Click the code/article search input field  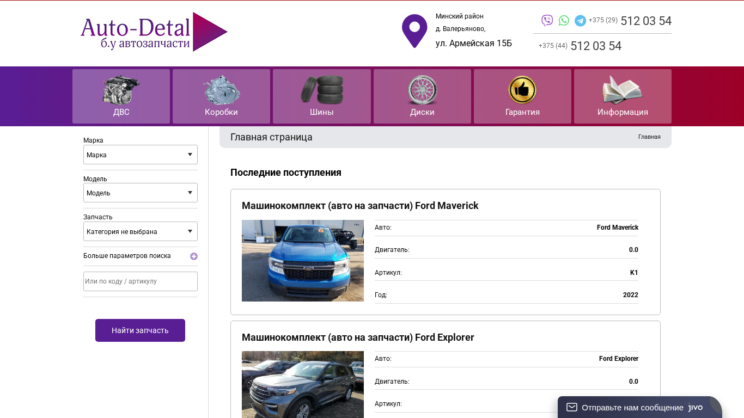140,281
